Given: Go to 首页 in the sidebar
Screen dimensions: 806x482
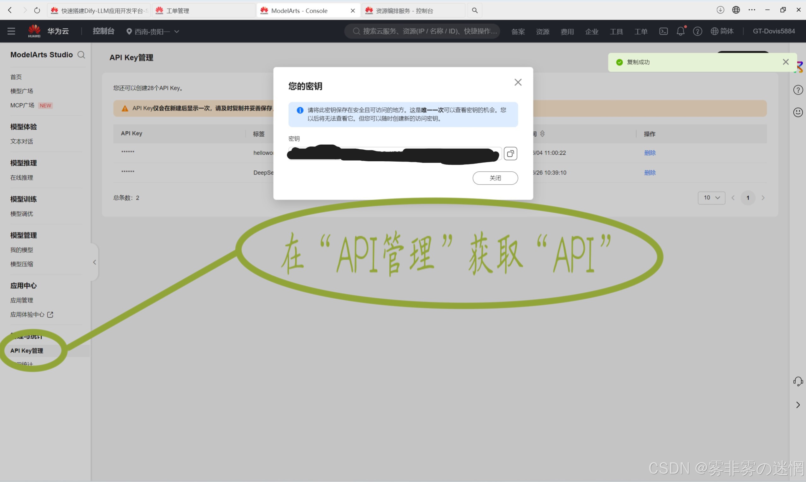Looking at the screenshot, I should (16, 77).
